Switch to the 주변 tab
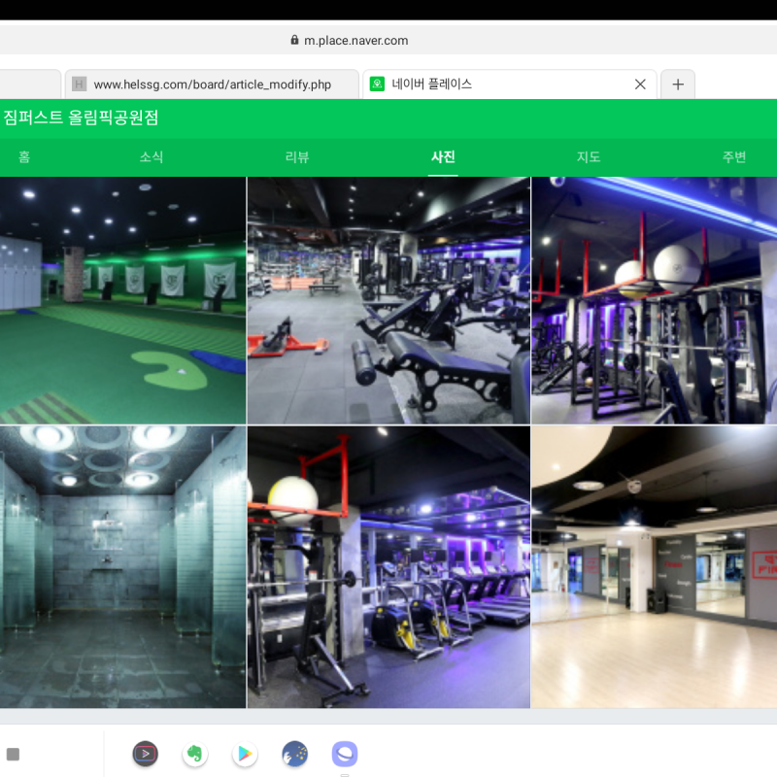This screenshot has width=777, height=777. tap(734, 157)
